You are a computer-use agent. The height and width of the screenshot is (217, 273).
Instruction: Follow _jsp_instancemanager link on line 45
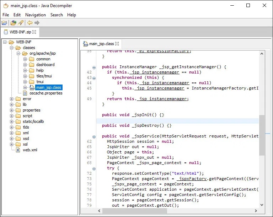[159, 88]
